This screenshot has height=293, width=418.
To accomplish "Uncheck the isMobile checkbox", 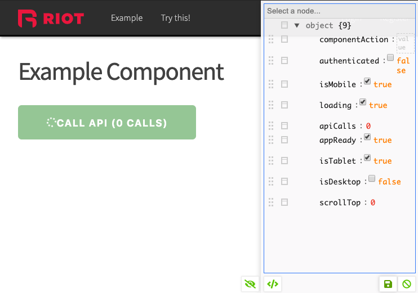I will pyautogui.click(x=367, y=81).
